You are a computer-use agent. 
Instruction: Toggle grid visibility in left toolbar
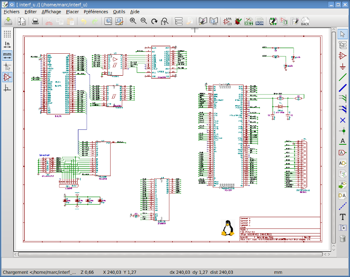tap(7, 34)
